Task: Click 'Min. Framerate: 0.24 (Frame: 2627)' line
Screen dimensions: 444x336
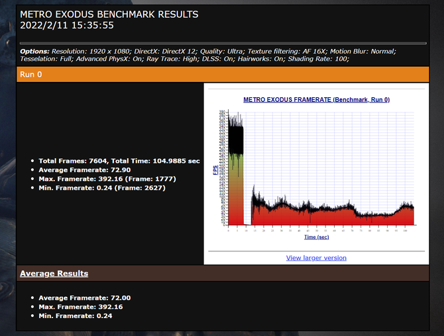Action: (102, 188)
